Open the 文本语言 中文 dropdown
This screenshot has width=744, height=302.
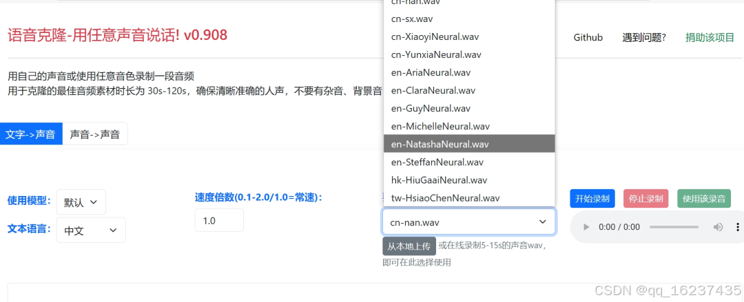91,230
